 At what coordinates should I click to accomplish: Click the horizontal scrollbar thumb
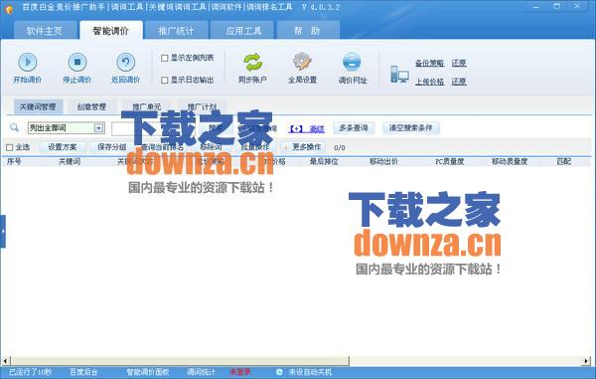(x=179, y=360)
